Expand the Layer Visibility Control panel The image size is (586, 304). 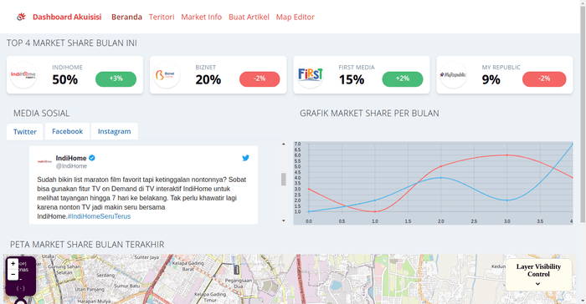coord(538,284)
